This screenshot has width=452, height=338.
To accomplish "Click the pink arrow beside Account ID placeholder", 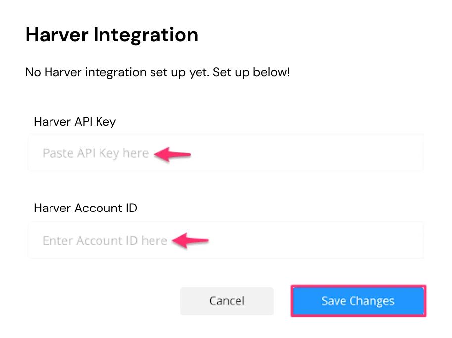I will coord(191,241).
